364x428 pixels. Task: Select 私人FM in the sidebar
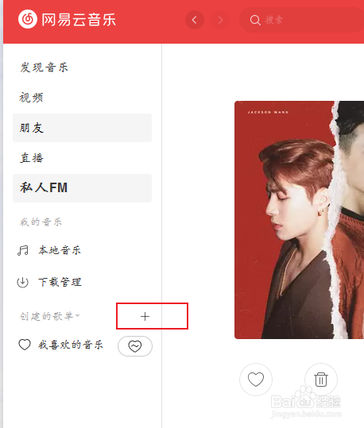pyautogui.click(x=82, y=188)
